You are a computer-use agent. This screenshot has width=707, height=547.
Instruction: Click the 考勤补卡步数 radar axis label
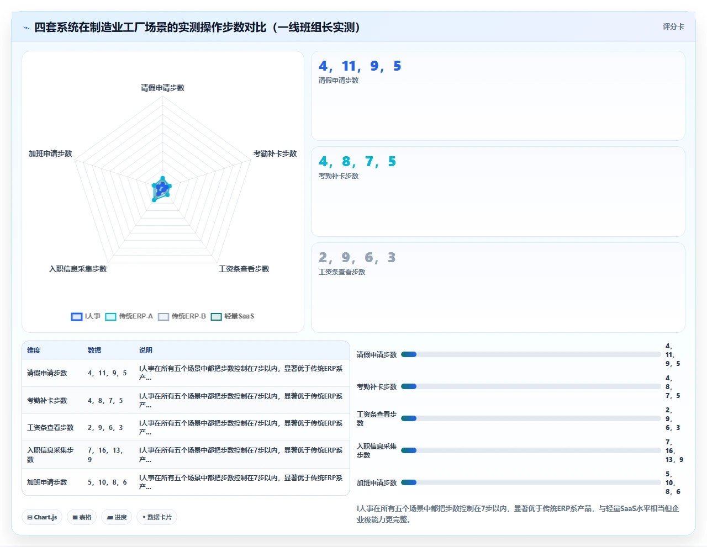click(x=275, y=153)
